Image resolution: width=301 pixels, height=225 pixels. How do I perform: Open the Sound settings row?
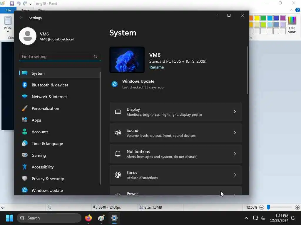(x=176, y=133)
